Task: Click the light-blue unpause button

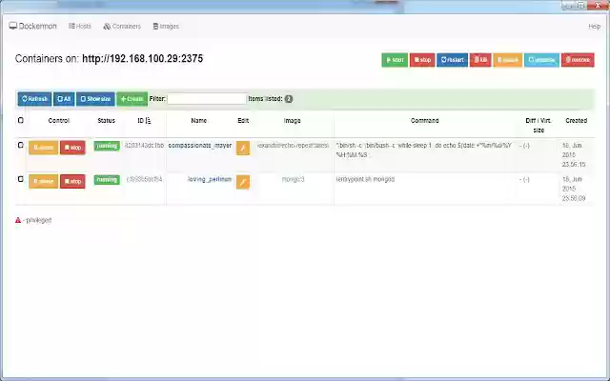Action: pos(541,60)
